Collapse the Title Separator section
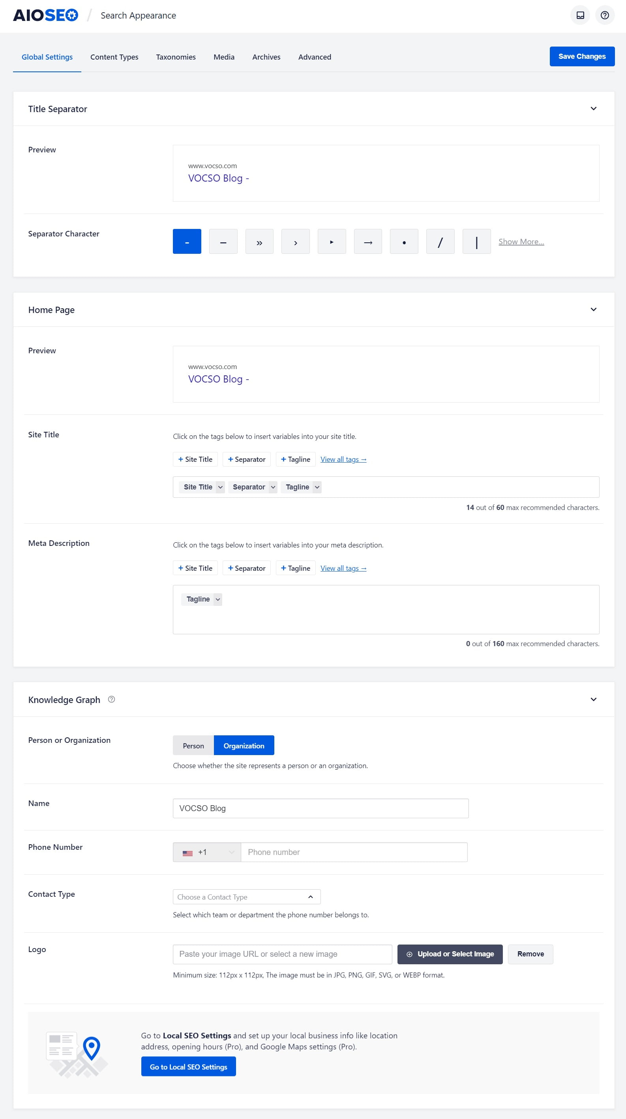 (593, 109)
